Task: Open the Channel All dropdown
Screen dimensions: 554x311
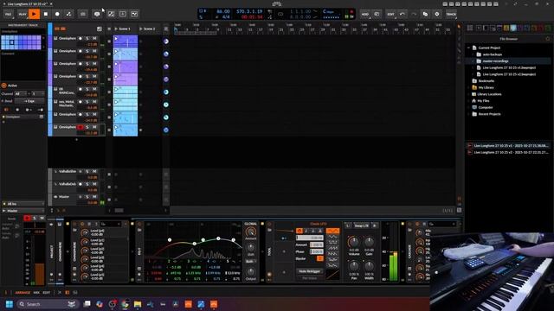Action: tap(21, 94)
